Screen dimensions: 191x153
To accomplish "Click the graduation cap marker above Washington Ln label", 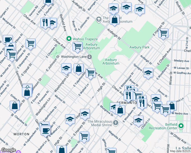I will coord(66,68).
